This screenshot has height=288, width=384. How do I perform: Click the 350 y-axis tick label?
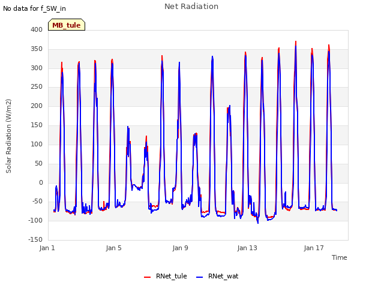(37, 49)
